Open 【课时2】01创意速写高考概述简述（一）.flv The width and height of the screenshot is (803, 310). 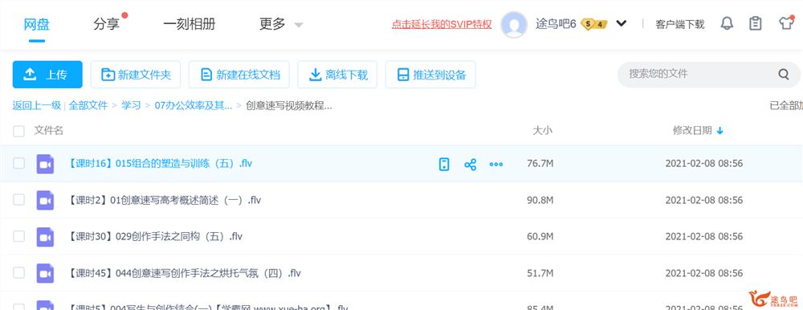coord(164,200)
